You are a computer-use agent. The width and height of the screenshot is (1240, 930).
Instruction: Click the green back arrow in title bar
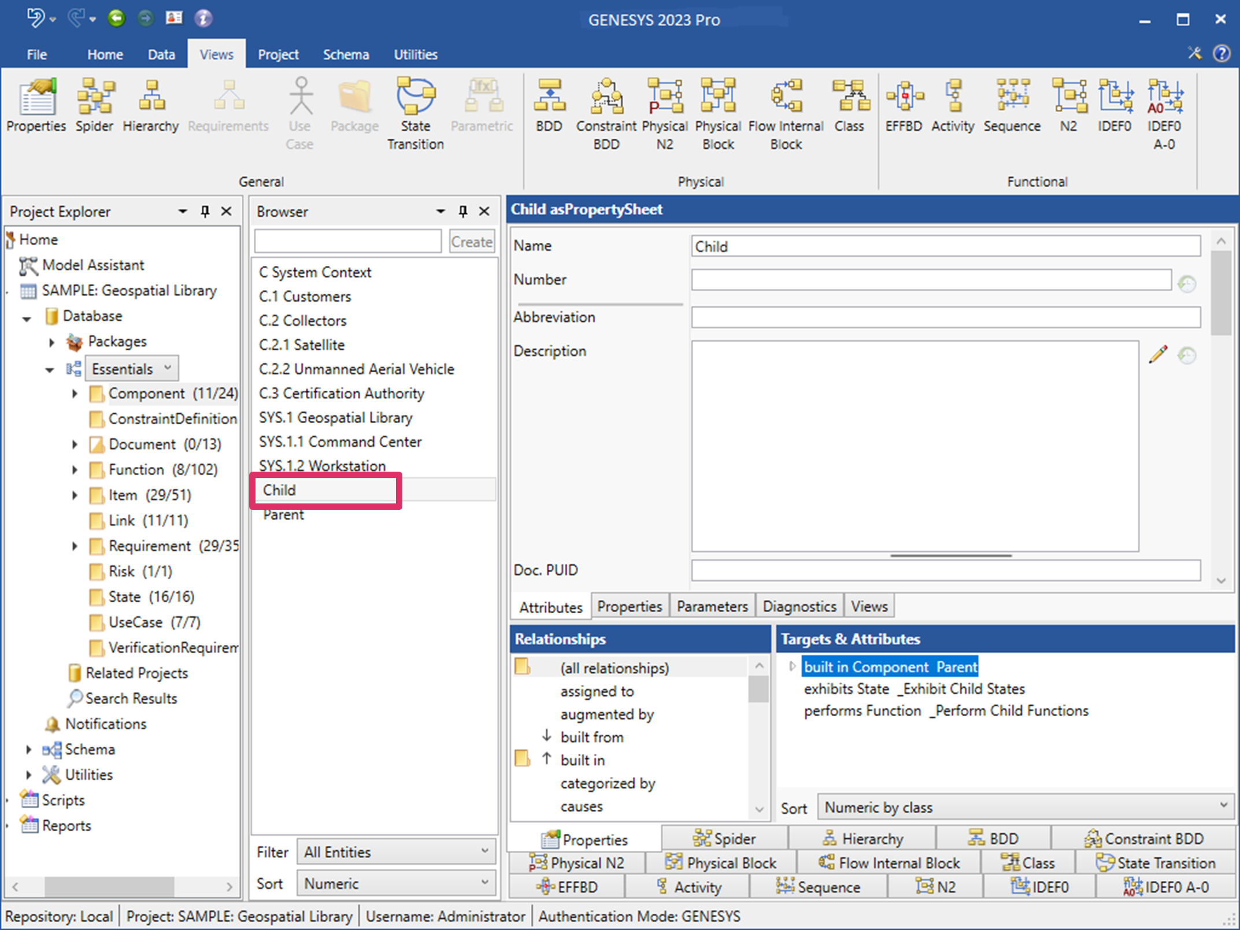click(x=116, y=18)
